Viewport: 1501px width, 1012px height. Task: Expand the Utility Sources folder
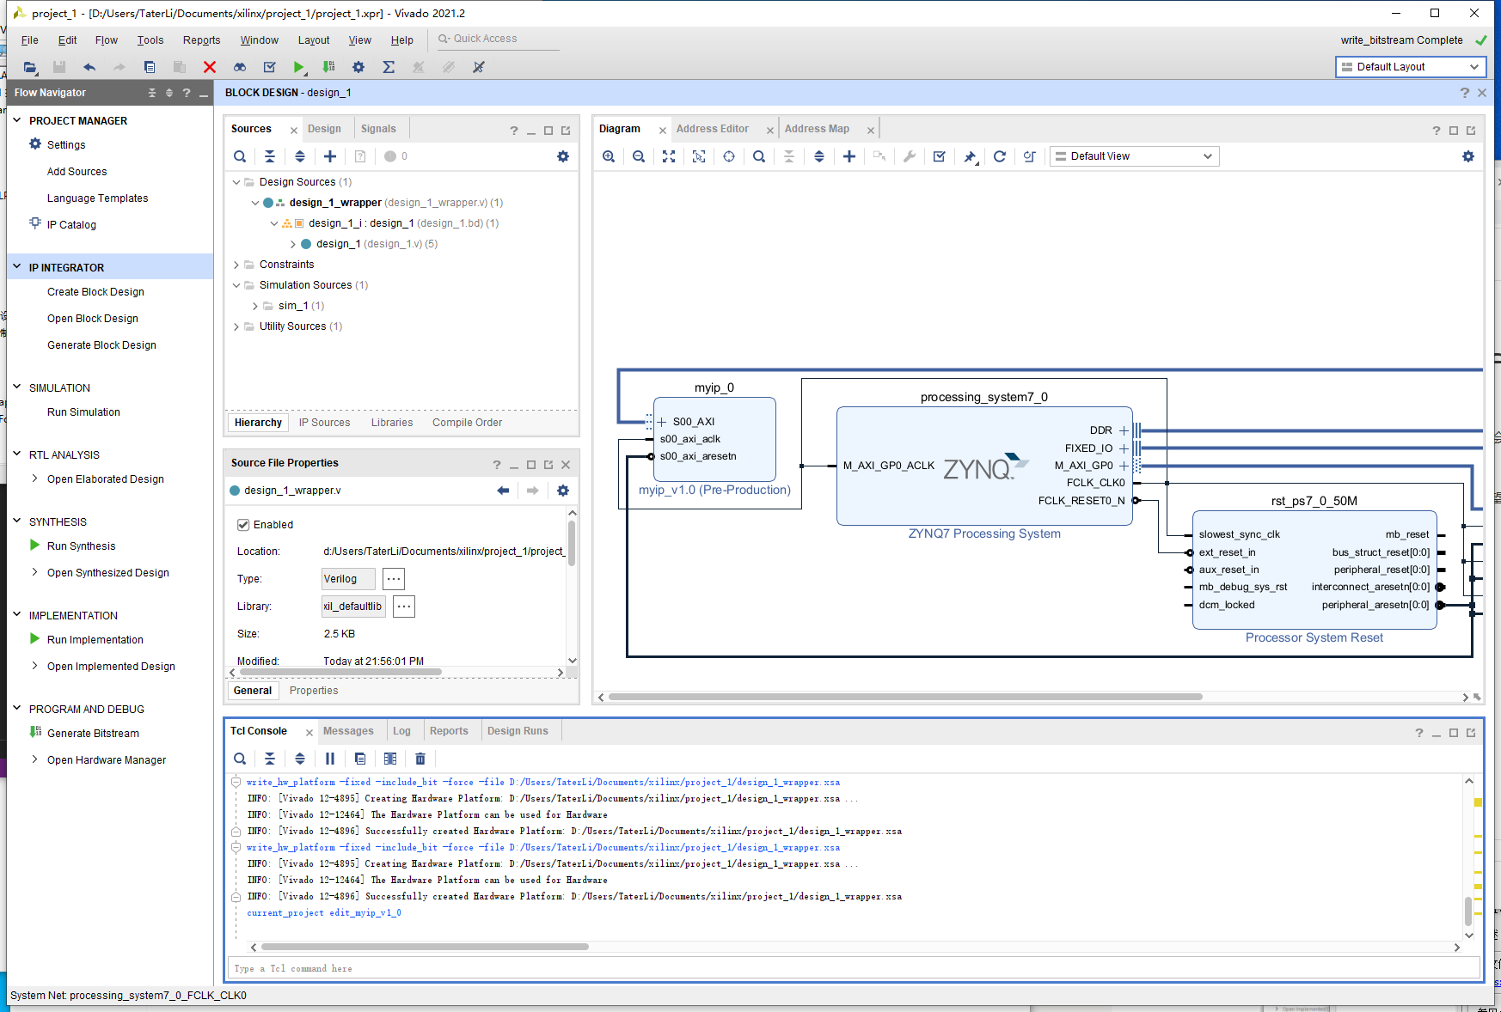pyautogui.click(x=236, y=326)
